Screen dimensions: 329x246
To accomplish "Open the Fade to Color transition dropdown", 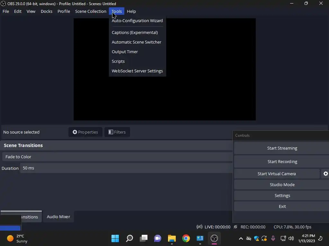I will pos(117,157).
